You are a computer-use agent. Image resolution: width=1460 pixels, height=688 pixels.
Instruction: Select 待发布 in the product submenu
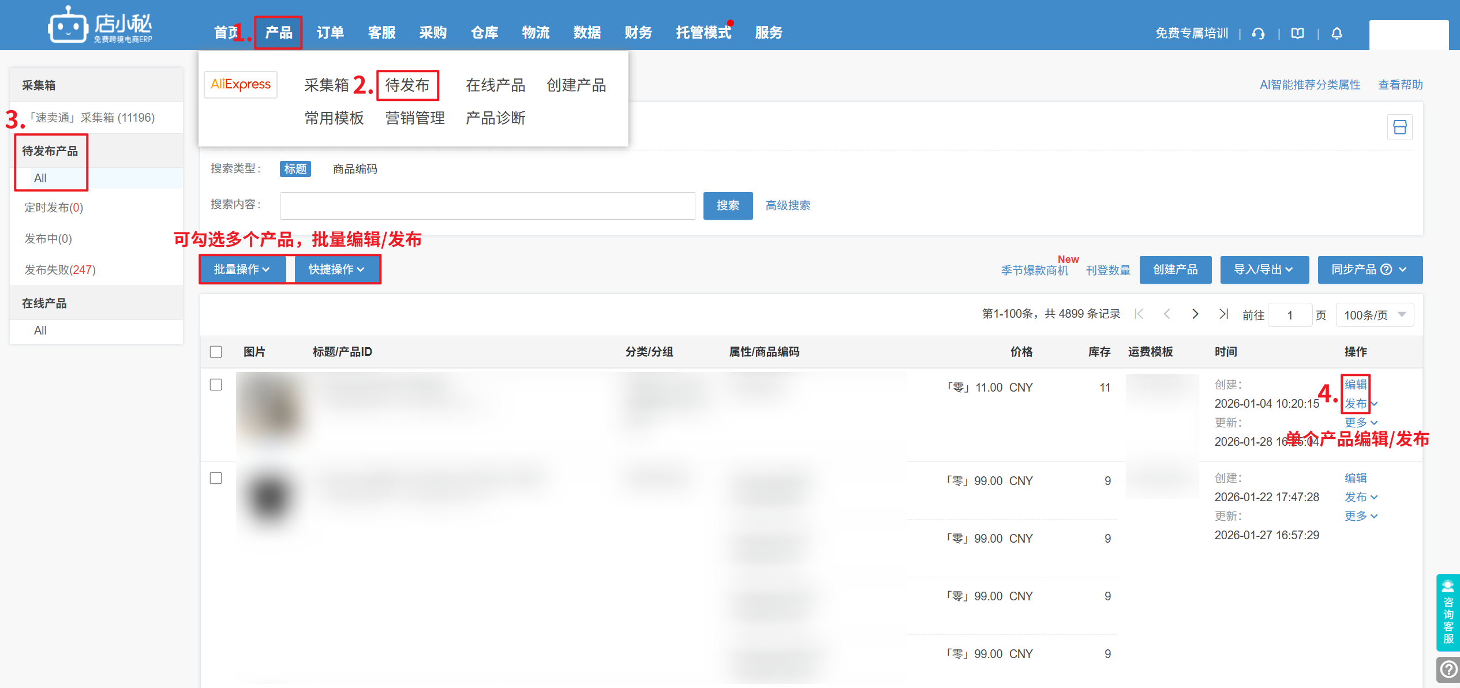pos(407,85)
